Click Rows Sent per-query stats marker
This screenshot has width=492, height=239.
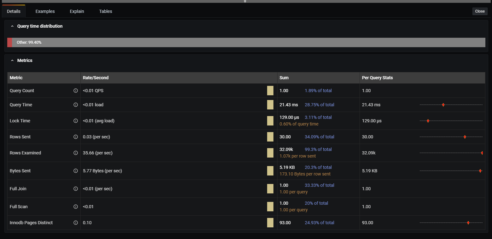pyautogui.click(x=465, y=137)
